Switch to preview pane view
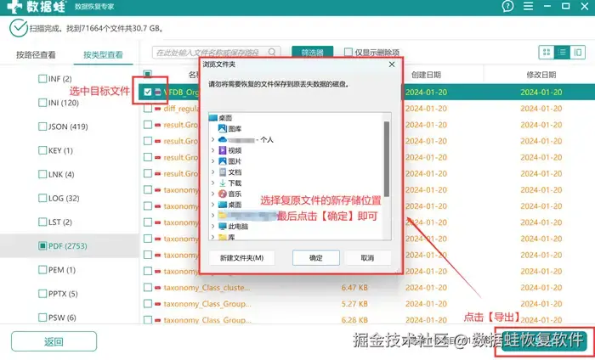 (x=577, y=53)
